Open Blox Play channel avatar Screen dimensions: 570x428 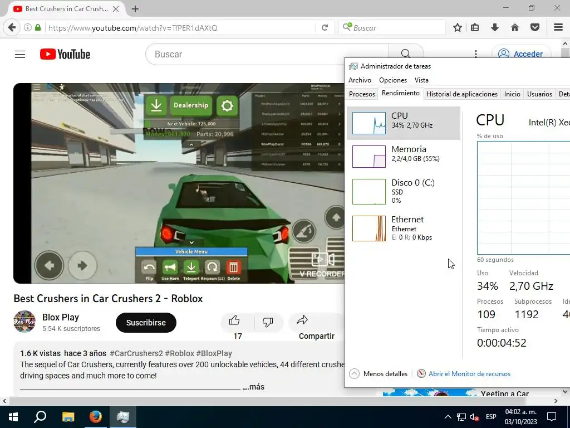(x=24, y=322)
